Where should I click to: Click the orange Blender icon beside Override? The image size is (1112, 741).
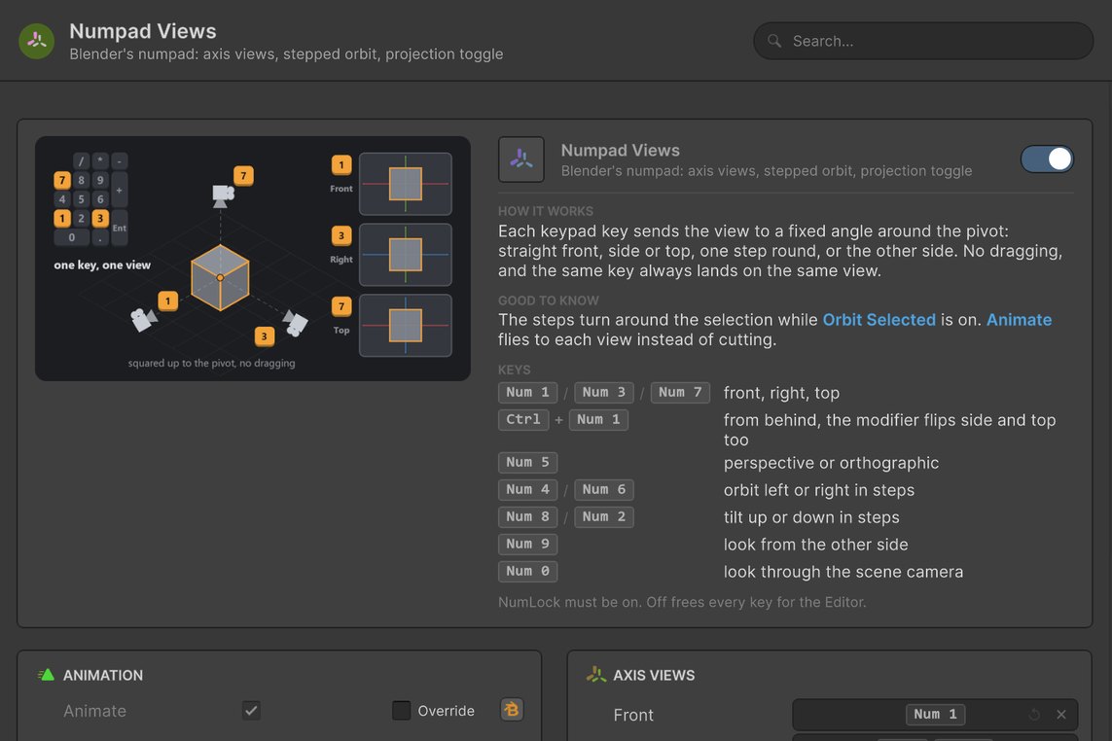click(x=512, y=710)
